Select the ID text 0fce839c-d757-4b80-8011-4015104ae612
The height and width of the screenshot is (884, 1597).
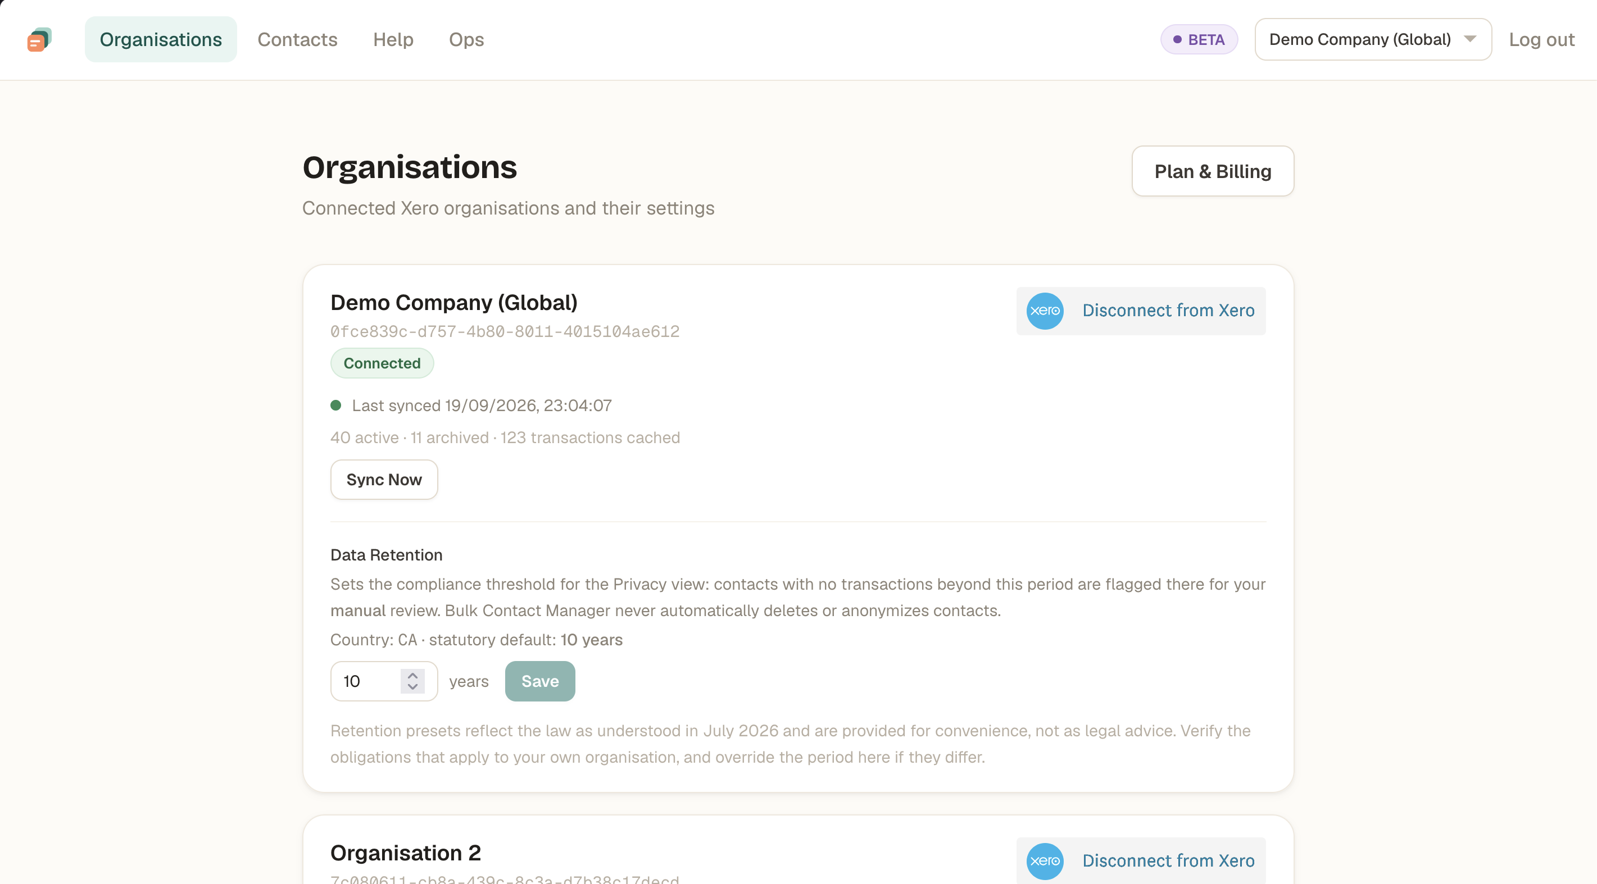pyautogui.click(x=505, y=331)
